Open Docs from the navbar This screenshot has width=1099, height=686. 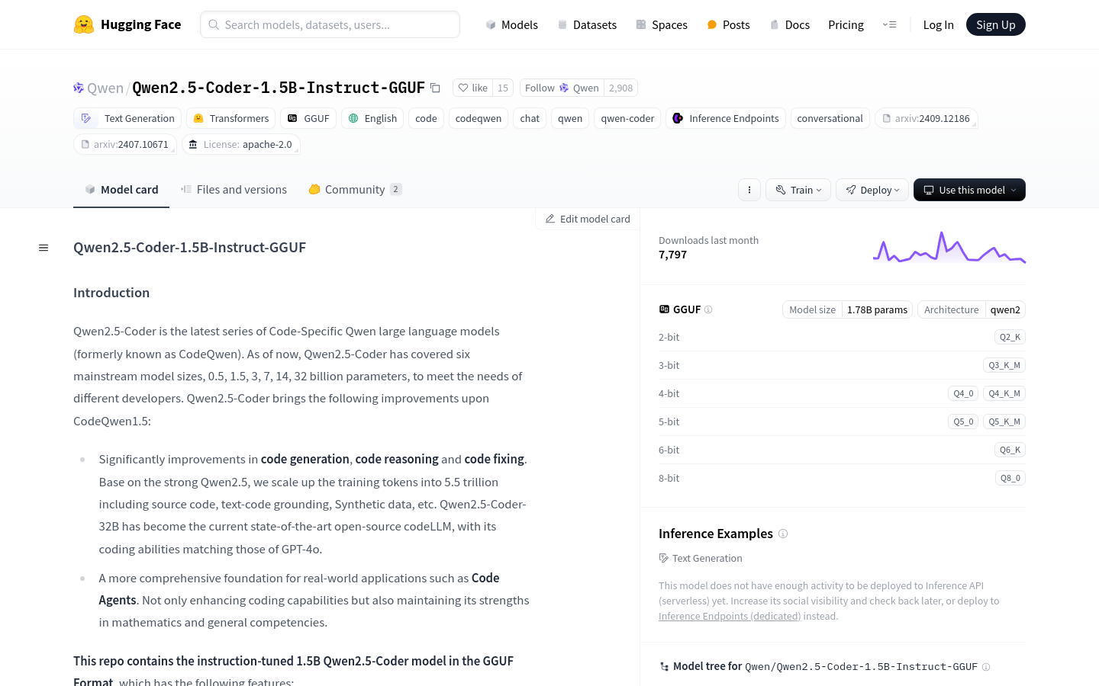click(790, 24)
